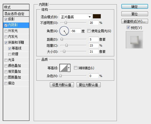Select 样式 header in left panel
The image size is (151, 124).
[x=16, y=7]
